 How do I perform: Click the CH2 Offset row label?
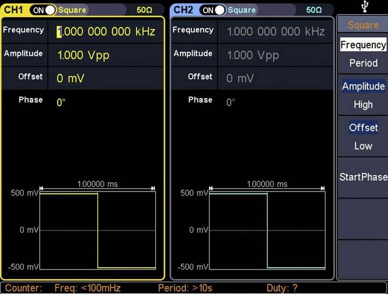200,77
